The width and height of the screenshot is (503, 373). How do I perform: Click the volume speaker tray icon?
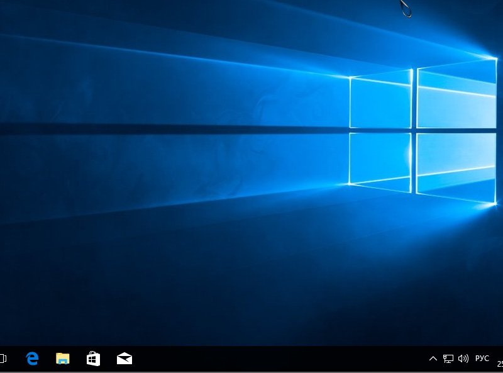[x=463, y=359]
